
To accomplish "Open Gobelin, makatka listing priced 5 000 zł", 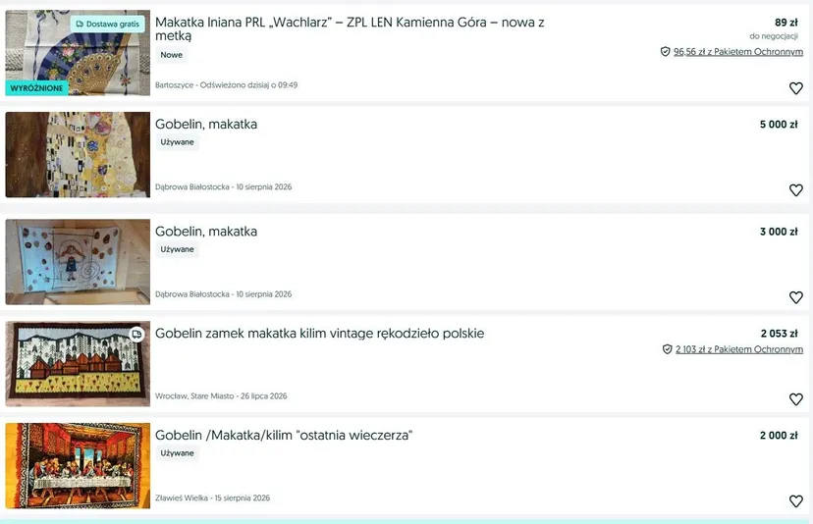I will (x=206, y=125).
